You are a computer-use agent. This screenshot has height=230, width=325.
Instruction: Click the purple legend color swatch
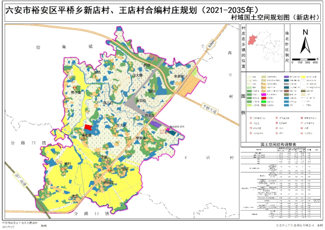point(287,77)
